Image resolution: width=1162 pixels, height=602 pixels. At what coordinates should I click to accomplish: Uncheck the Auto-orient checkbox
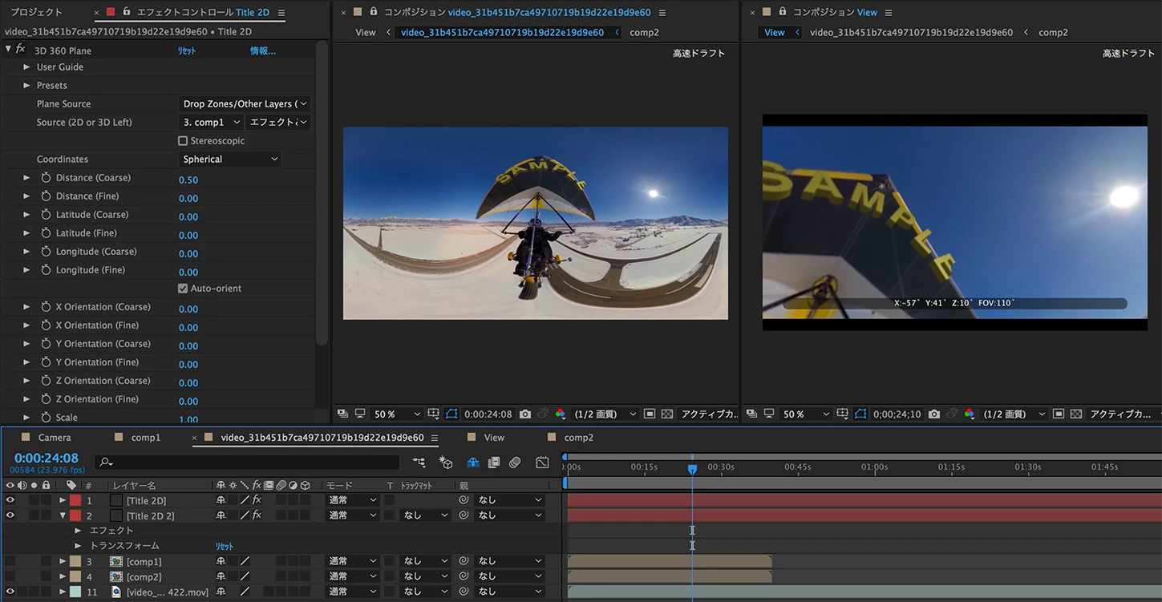tap(183, 289)
